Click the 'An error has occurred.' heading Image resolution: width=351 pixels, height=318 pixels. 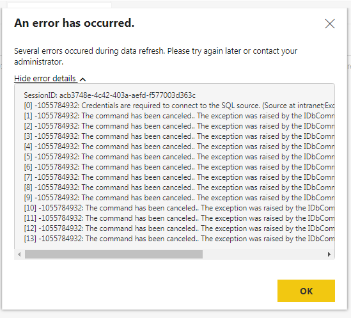click(x=74, y=23)
